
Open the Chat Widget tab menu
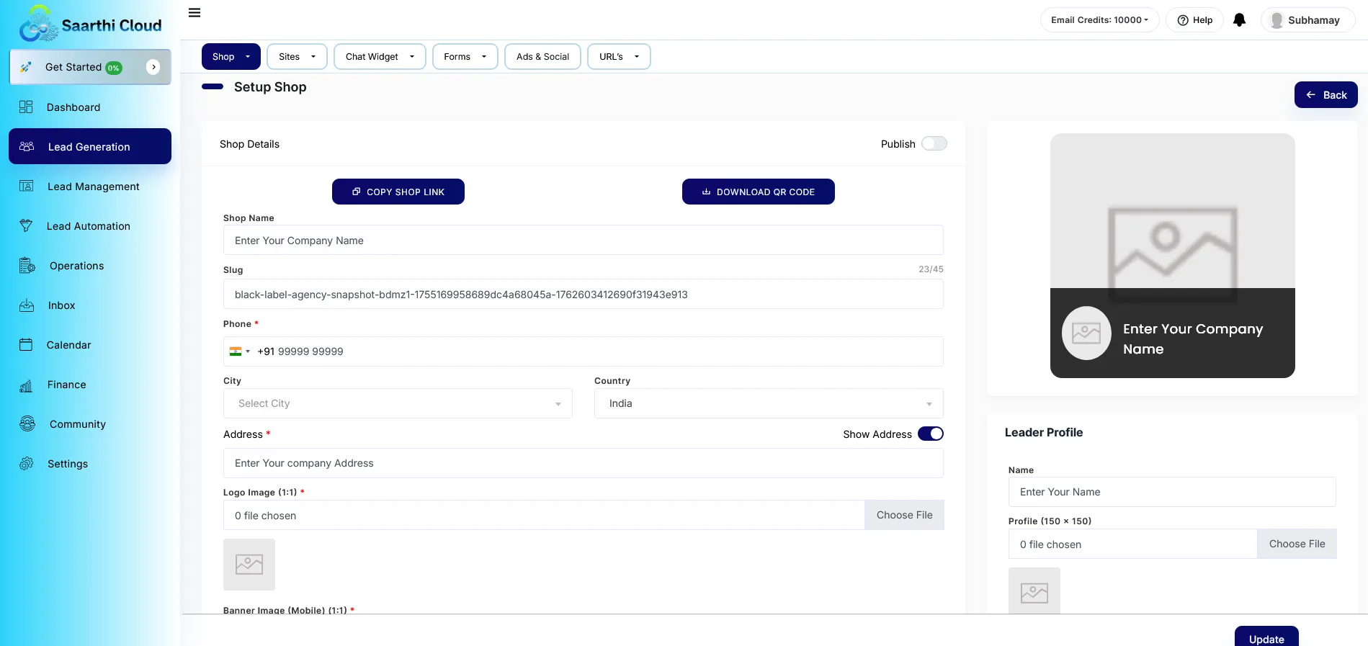point(380,57)
